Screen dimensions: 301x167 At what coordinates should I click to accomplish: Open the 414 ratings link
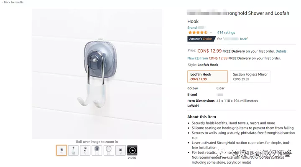226,33
